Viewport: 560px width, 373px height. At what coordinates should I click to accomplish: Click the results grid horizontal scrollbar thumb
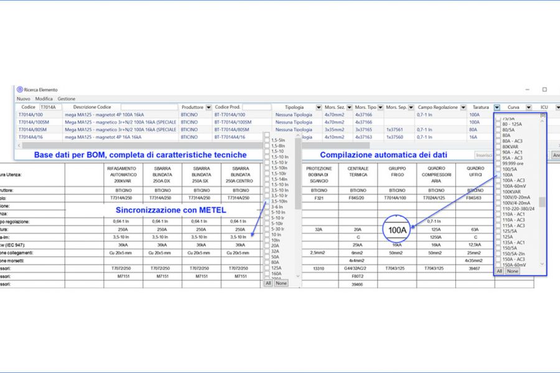(x=196, y=145)
